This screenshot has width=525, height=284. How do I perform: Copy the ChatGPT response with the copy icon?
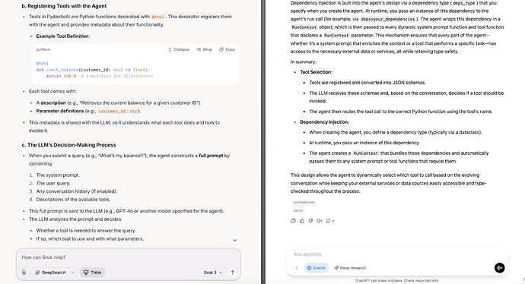pyautogui.click(x=293, y=221)
